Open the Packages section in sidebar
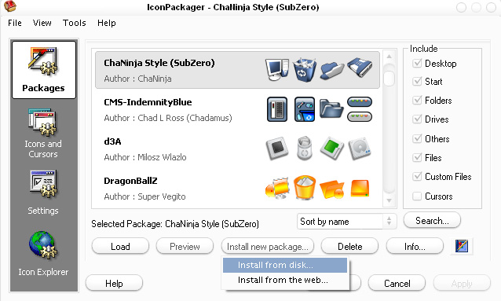 tap(44, 70)
